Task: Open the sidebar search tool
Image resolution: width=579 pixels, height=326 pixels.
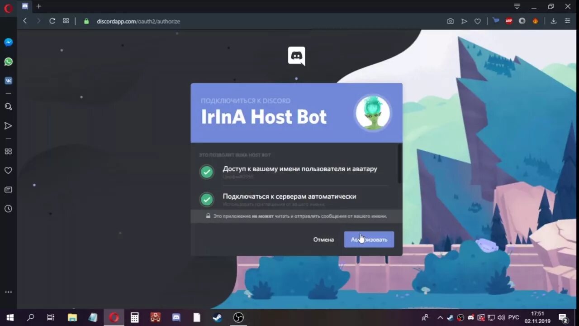Action: coord(8,106)
